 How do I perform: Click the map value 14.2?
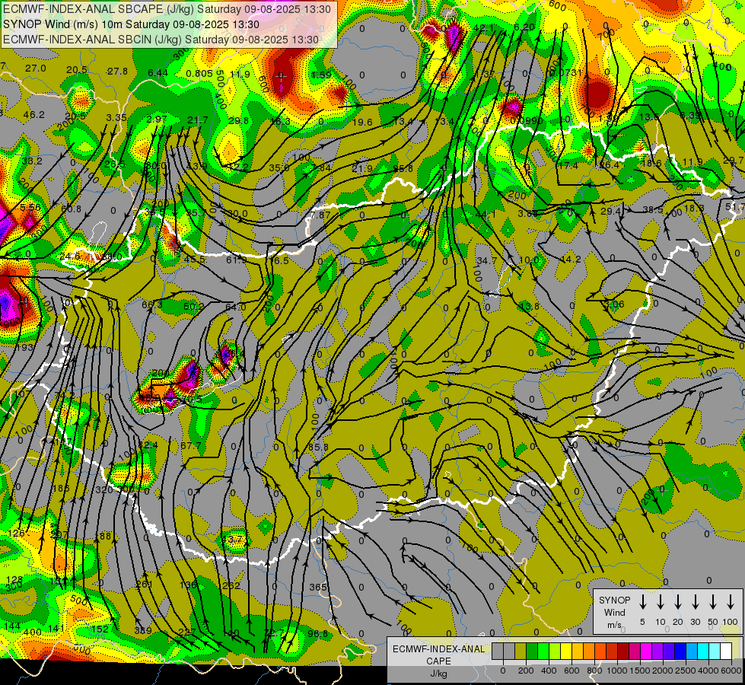click(571, 259)
